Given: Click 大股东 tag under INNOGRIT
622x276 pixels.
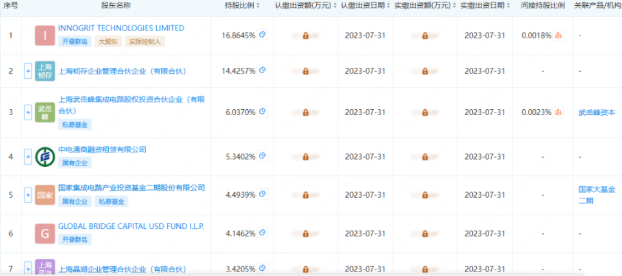Looking at the screenshot, I should click(x=108, y=41).
